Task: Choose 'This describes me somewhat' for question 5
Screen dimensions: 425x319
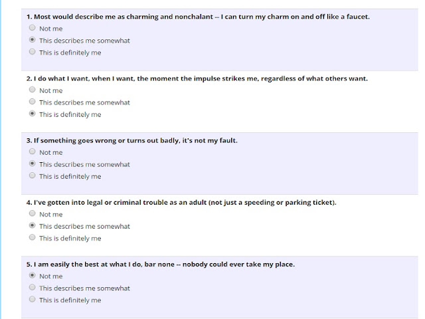Action: tap(33, 287)
